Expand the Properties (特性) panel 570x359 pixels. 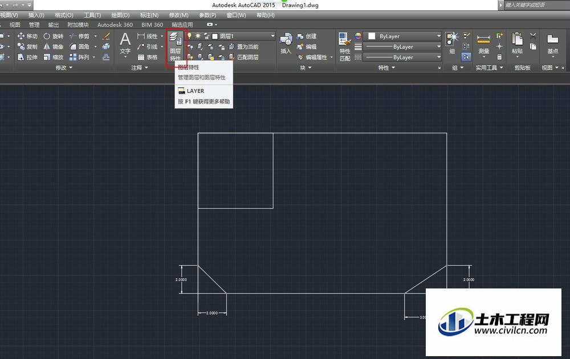point(386,68)
